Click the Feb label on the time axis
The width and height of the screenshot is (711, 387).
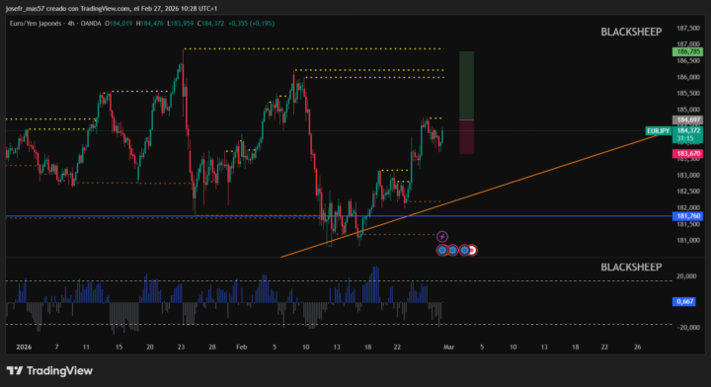[242, 347]
